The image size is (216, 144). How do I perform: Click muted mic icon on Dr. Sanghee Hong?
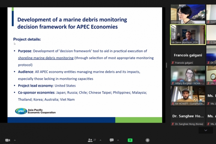[x=173, y=124]
